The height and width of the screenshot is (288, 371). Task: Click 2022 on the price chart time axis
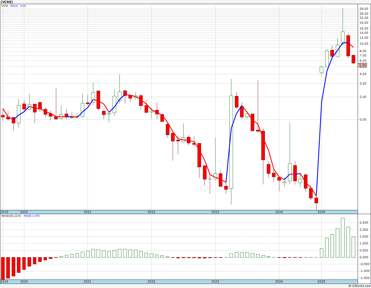click(x=151, y=212)
